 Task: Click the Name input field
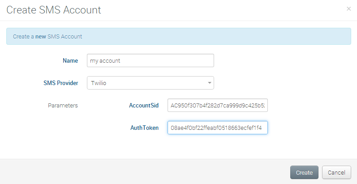tap(150, 60)
